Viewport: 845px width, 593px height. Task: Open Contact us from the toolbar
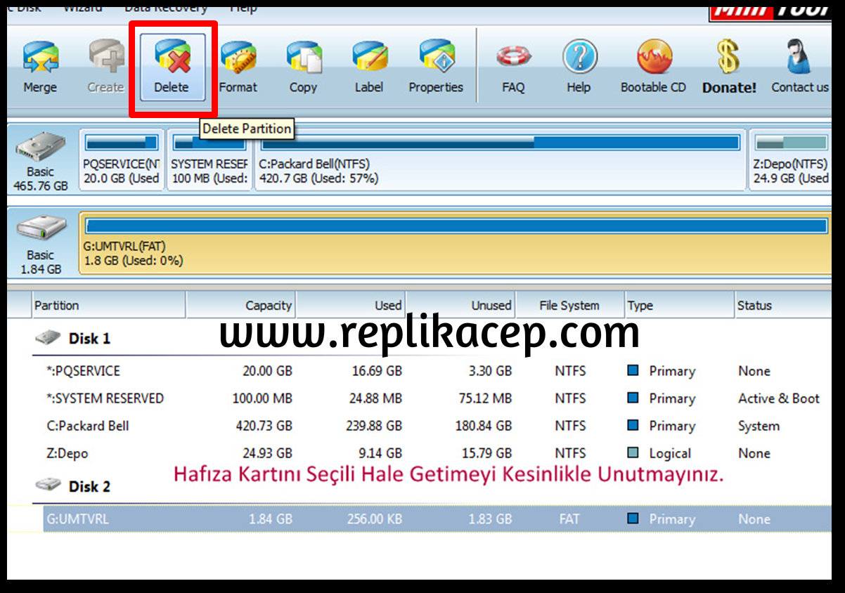799,67
